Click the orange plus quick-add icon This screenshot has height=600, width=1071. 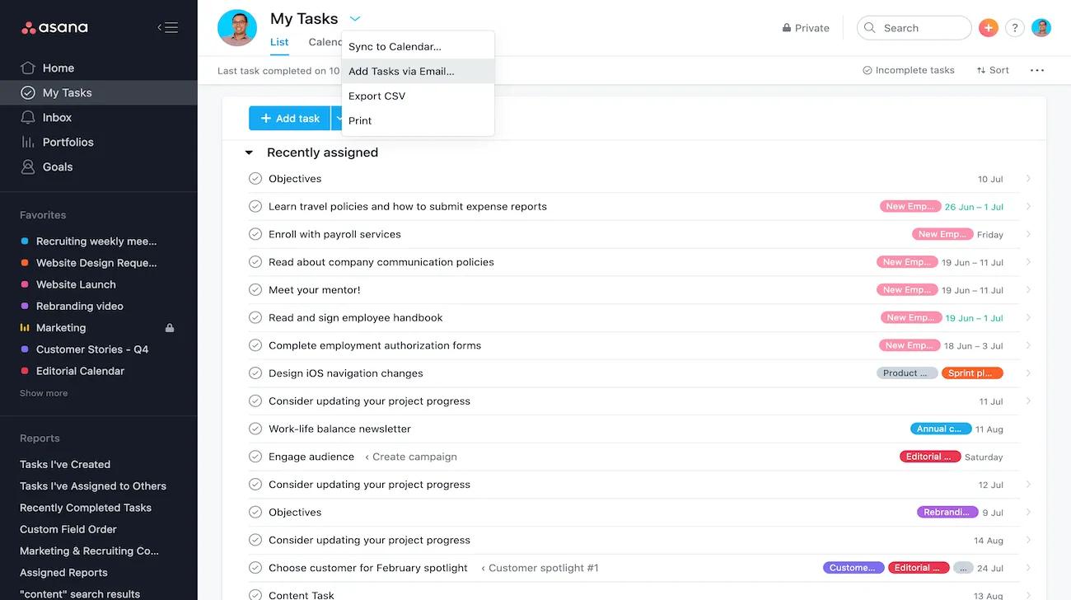pos(988,28)
